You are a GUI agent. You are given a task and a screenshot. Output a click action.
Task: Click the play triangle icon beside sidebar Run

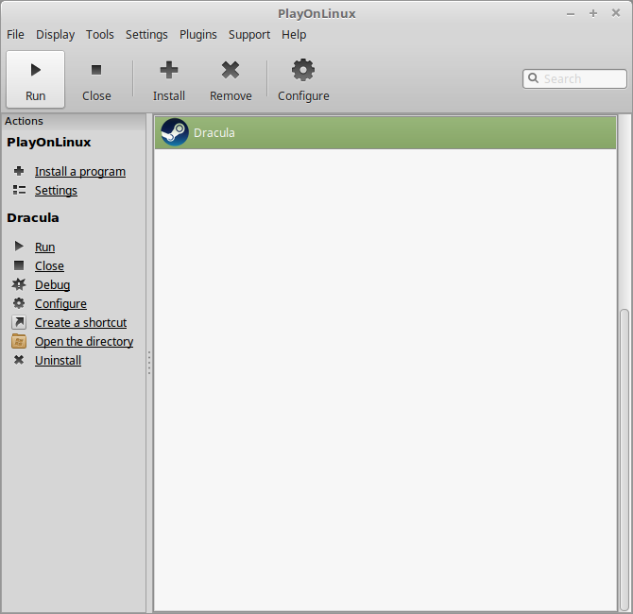19,247
